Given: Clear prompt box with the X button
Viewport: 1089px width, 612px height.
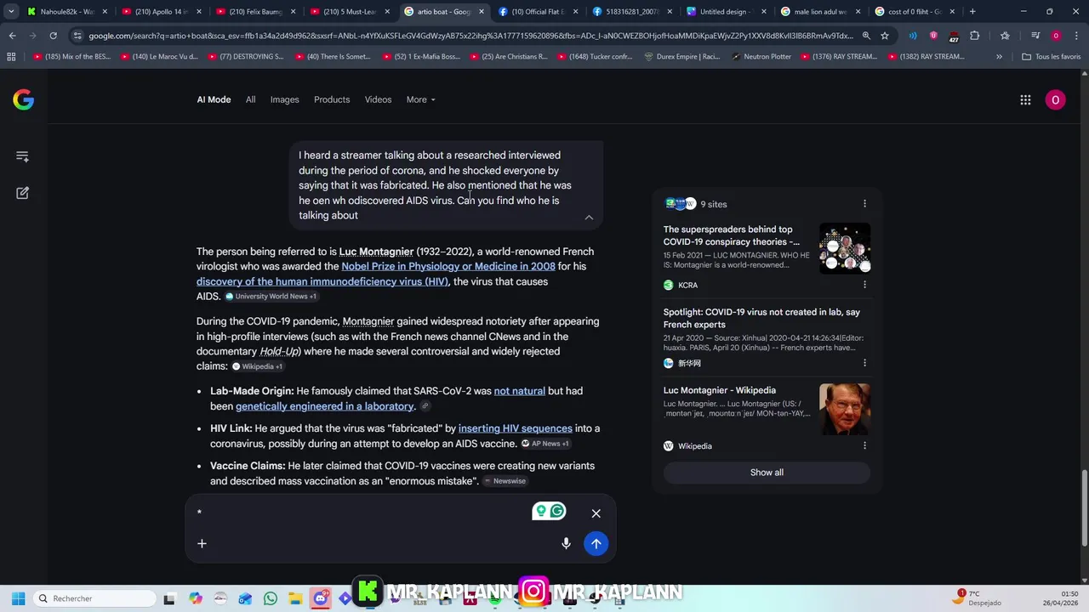Looking at the screenshot, I should pyautogui.click(x=596, y=513).
